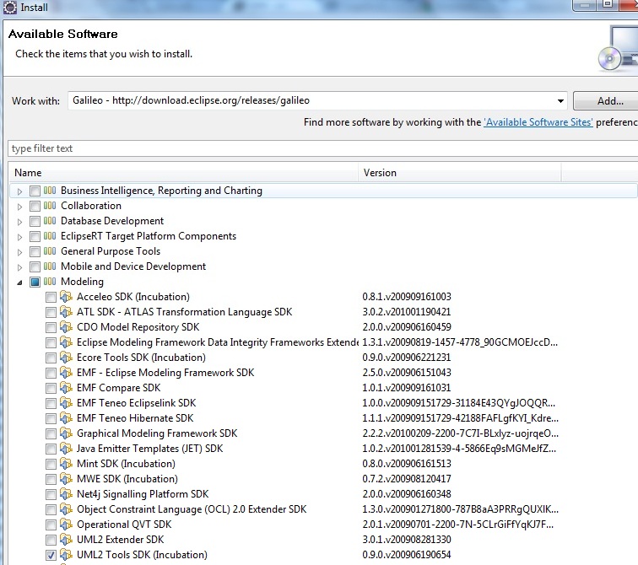This screenshot has width=638, height=565.
Task: Click the Add... button
Action: click(605, 101)
